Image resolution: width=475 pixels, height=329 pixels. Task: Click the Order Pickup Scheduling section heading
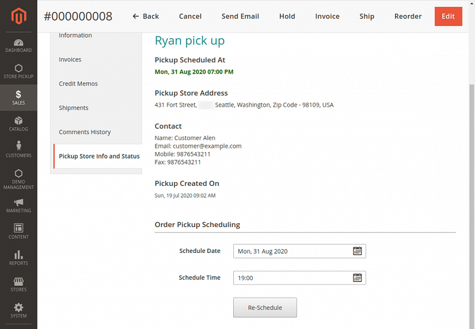197,224
